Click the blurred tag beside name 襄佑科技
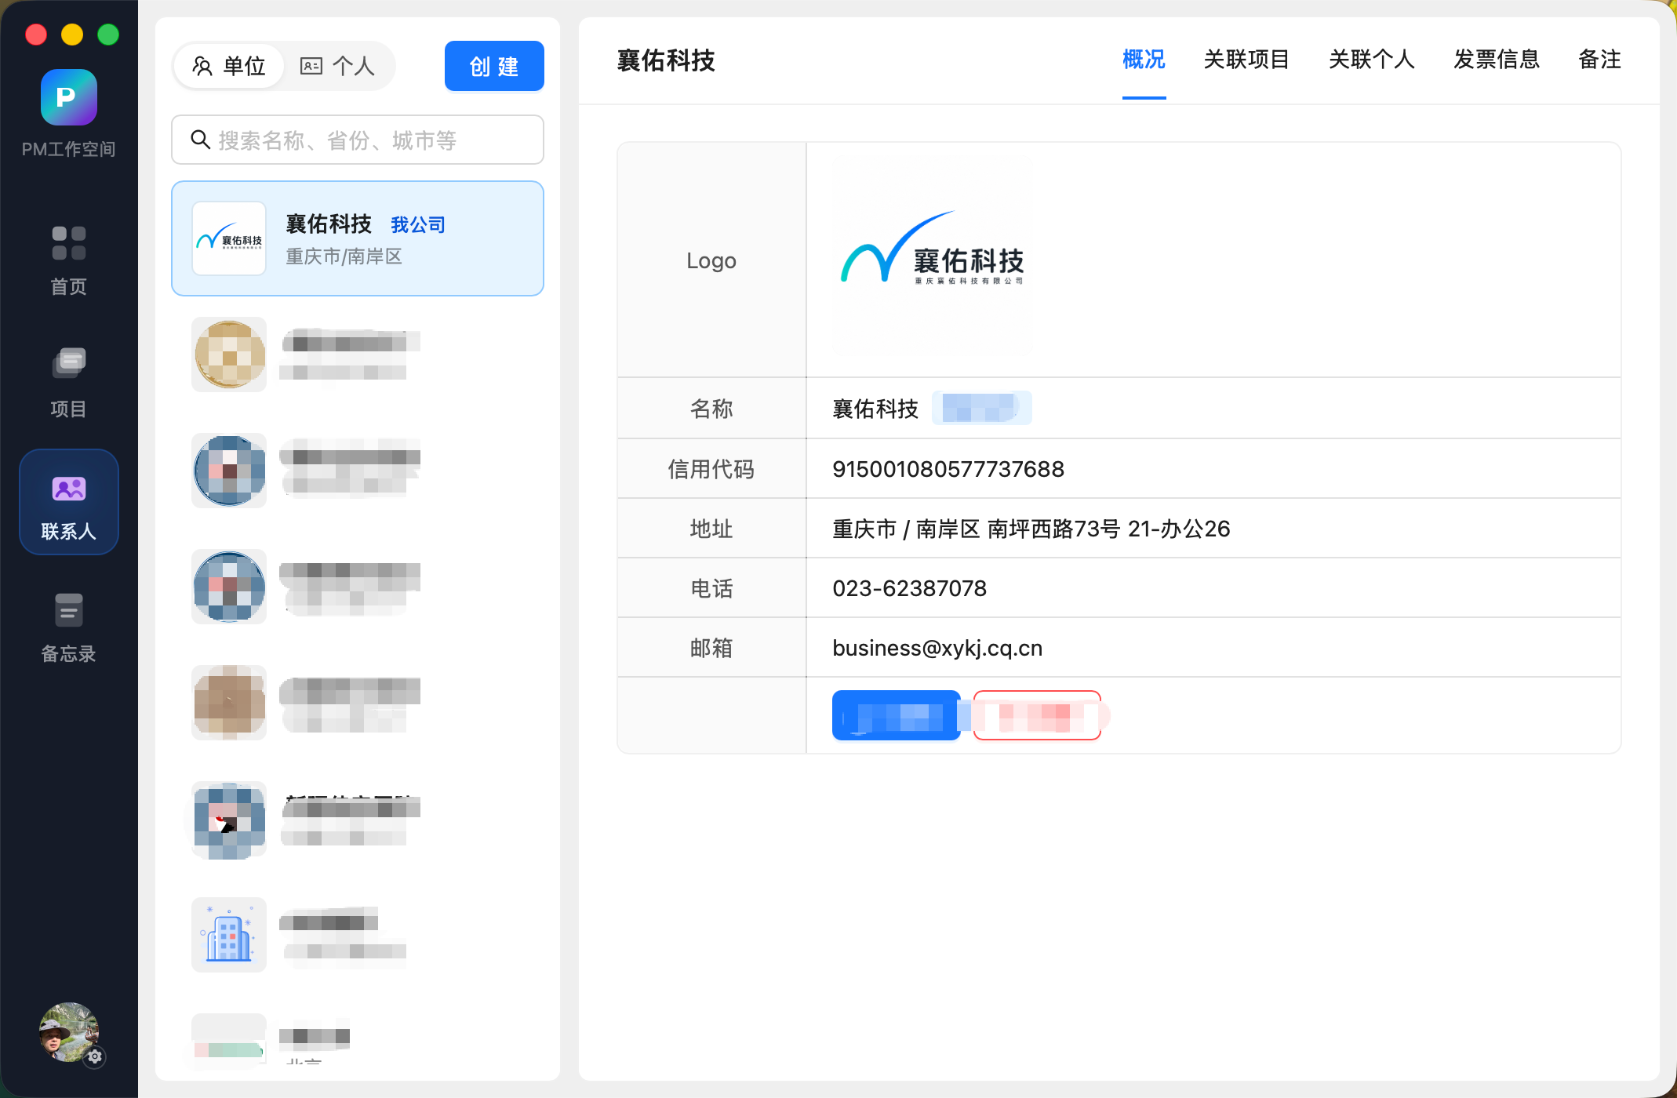The width and height of the screenshot is (1677, 1098). [x=981, y=408]
